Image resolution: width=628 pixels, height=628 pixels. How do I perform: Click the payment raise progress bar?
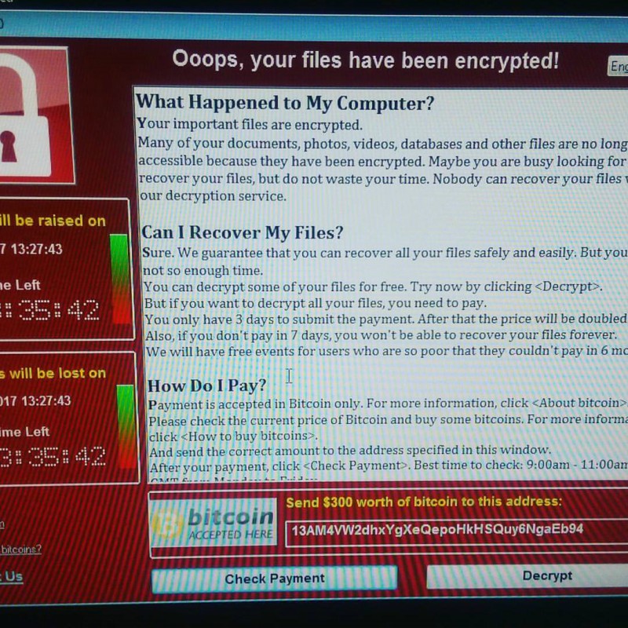(120, 279)
